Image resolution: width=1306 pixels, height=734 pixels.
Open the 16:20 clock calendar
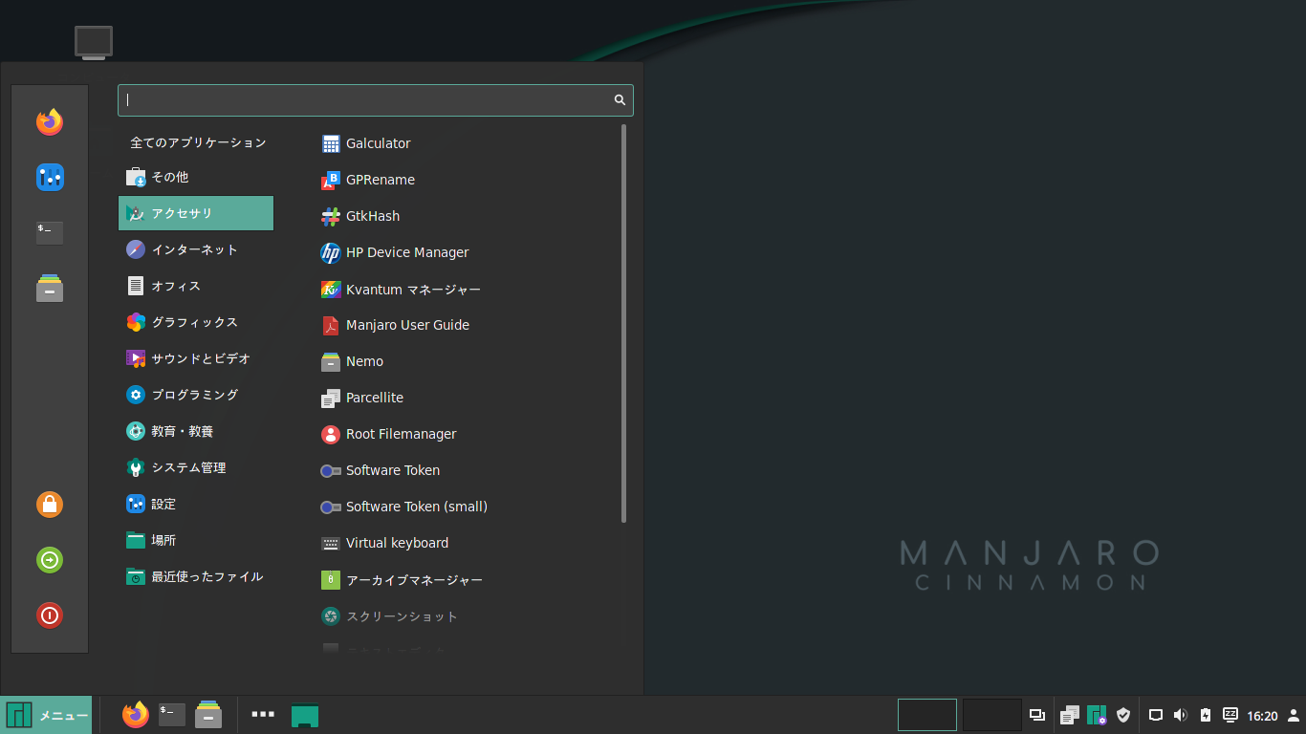[1262, 716]
